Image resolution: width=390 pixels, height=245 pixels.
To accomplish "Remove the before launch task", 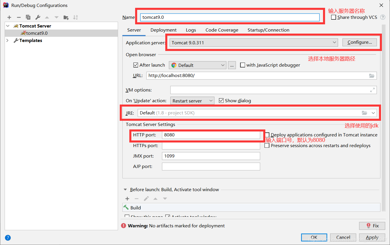I will tap(137, 199).
